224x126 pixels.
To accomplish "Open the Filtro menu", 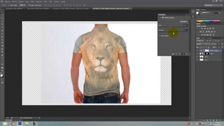I will (45, 2).
